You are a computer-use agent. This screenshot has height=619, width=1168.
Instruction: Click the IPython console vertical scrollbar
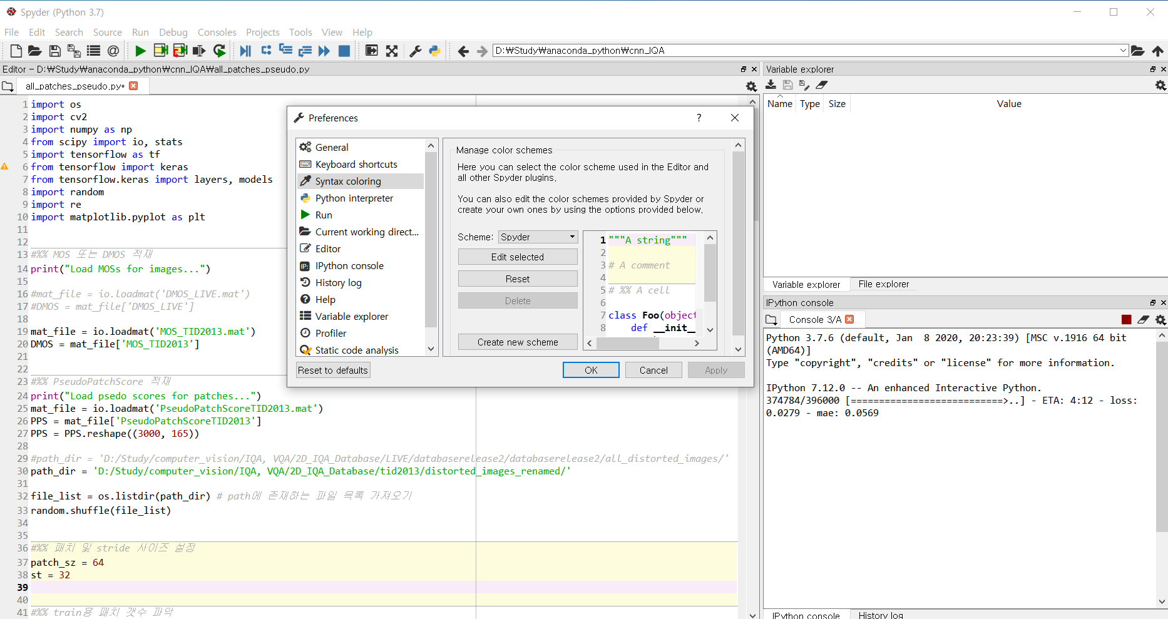(1162, 468)
